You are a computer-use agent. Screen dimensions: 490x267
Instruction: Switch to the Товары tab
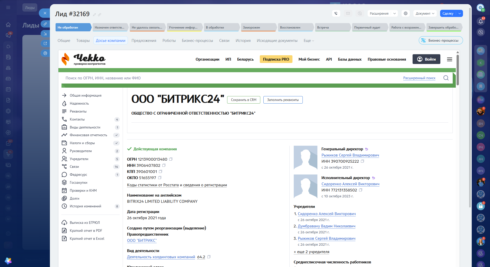click(83, 41)
